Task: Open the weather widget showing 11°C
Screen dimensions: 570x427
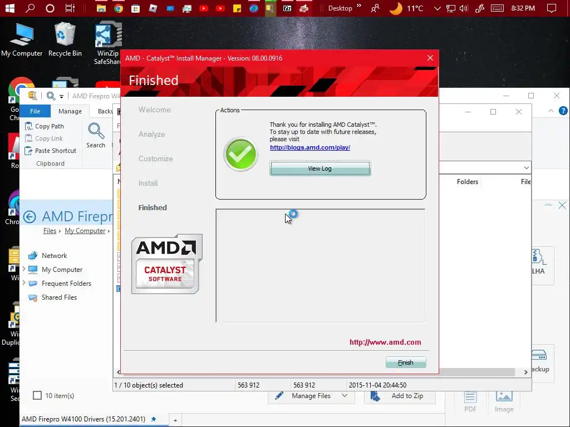Action: point(406,8)
